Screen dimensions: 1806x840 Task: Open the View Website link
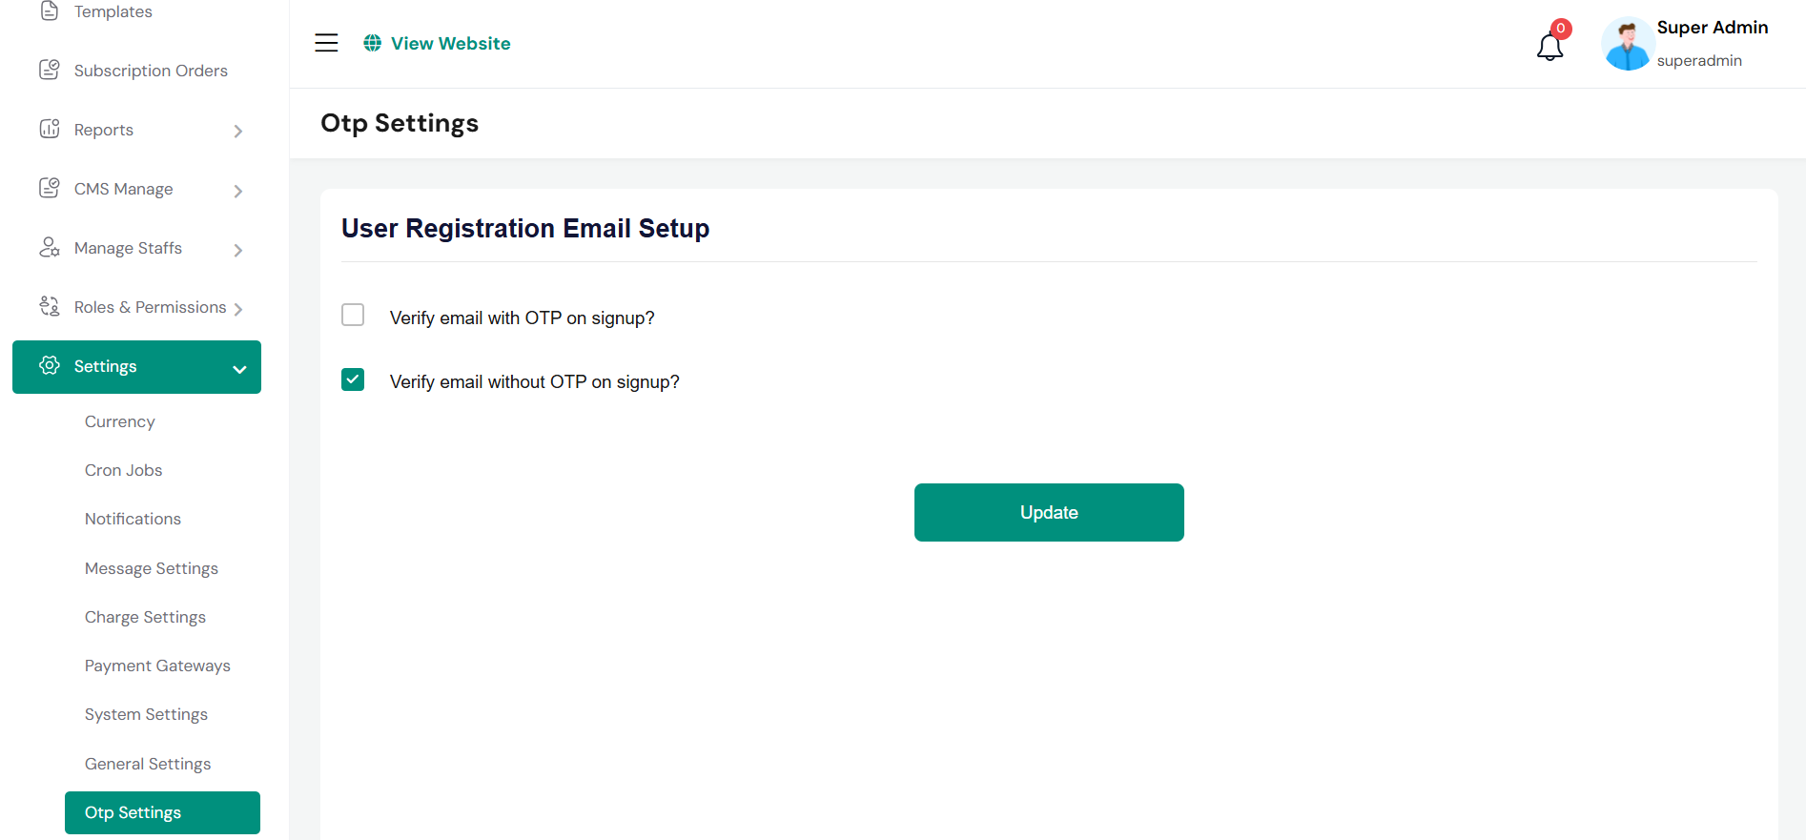coord(450,43)
